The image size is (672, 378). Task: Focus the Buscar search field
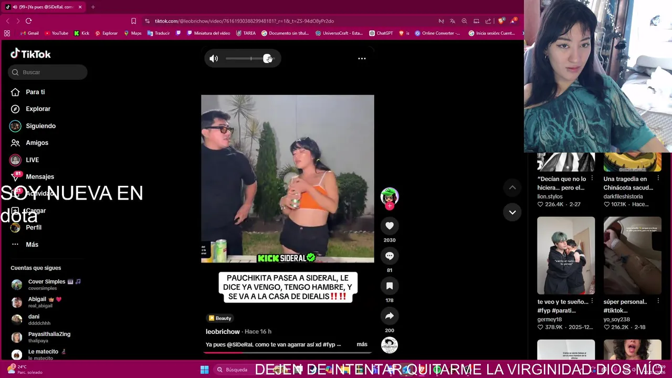pos(48,72)
